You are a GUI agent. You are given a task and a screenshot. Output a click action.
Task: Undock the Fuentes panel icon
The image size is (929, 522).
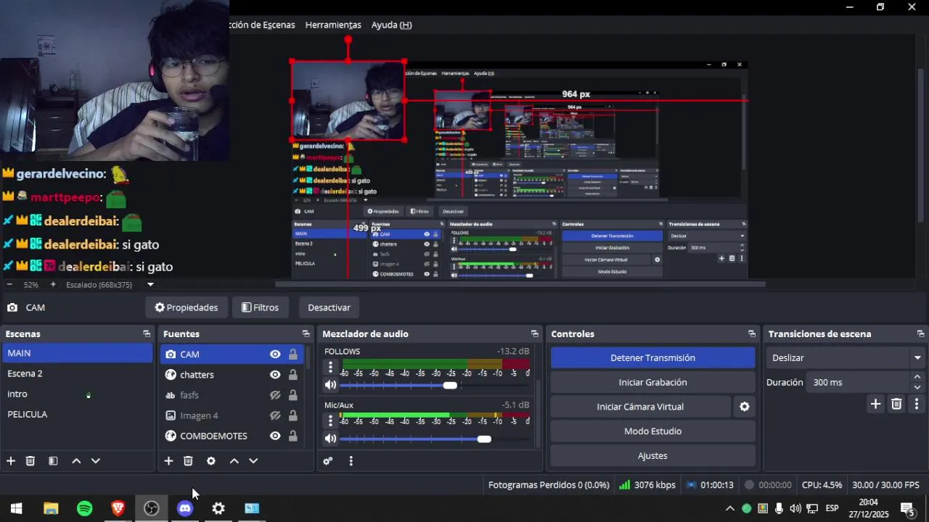(306, 334)
